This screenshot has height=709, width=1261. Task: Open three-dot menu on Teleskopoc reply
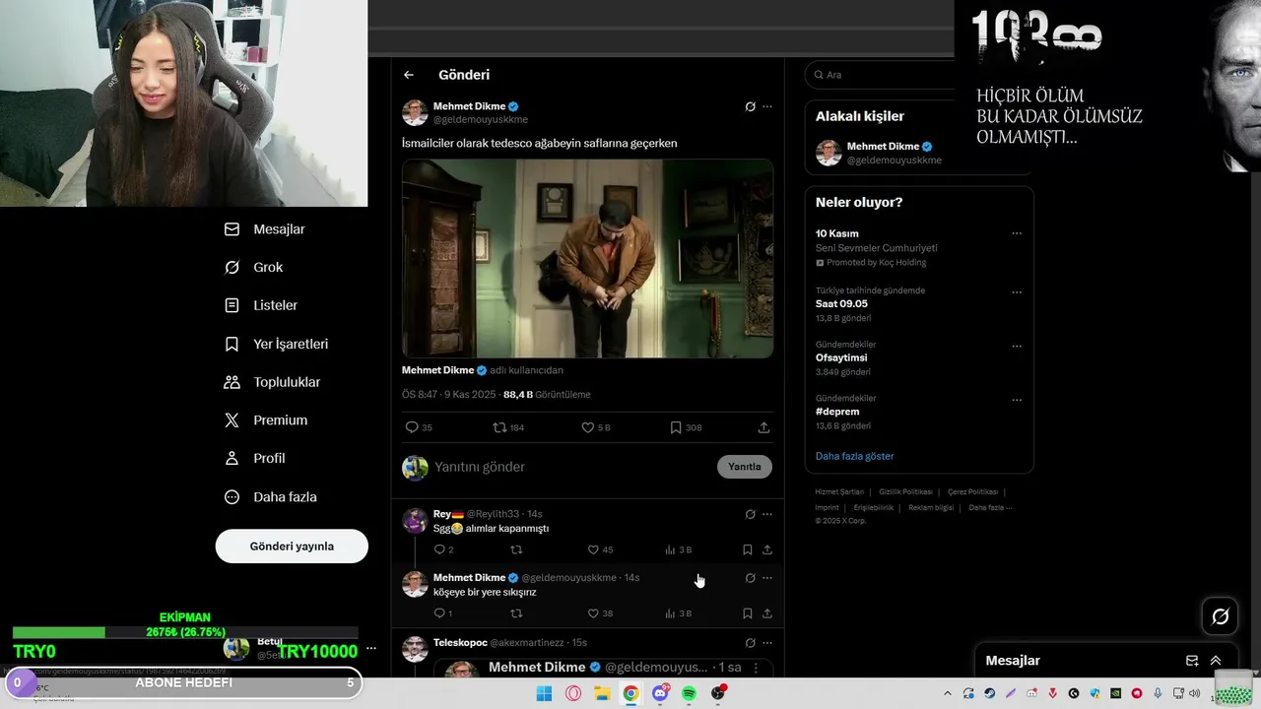[767, 643]
